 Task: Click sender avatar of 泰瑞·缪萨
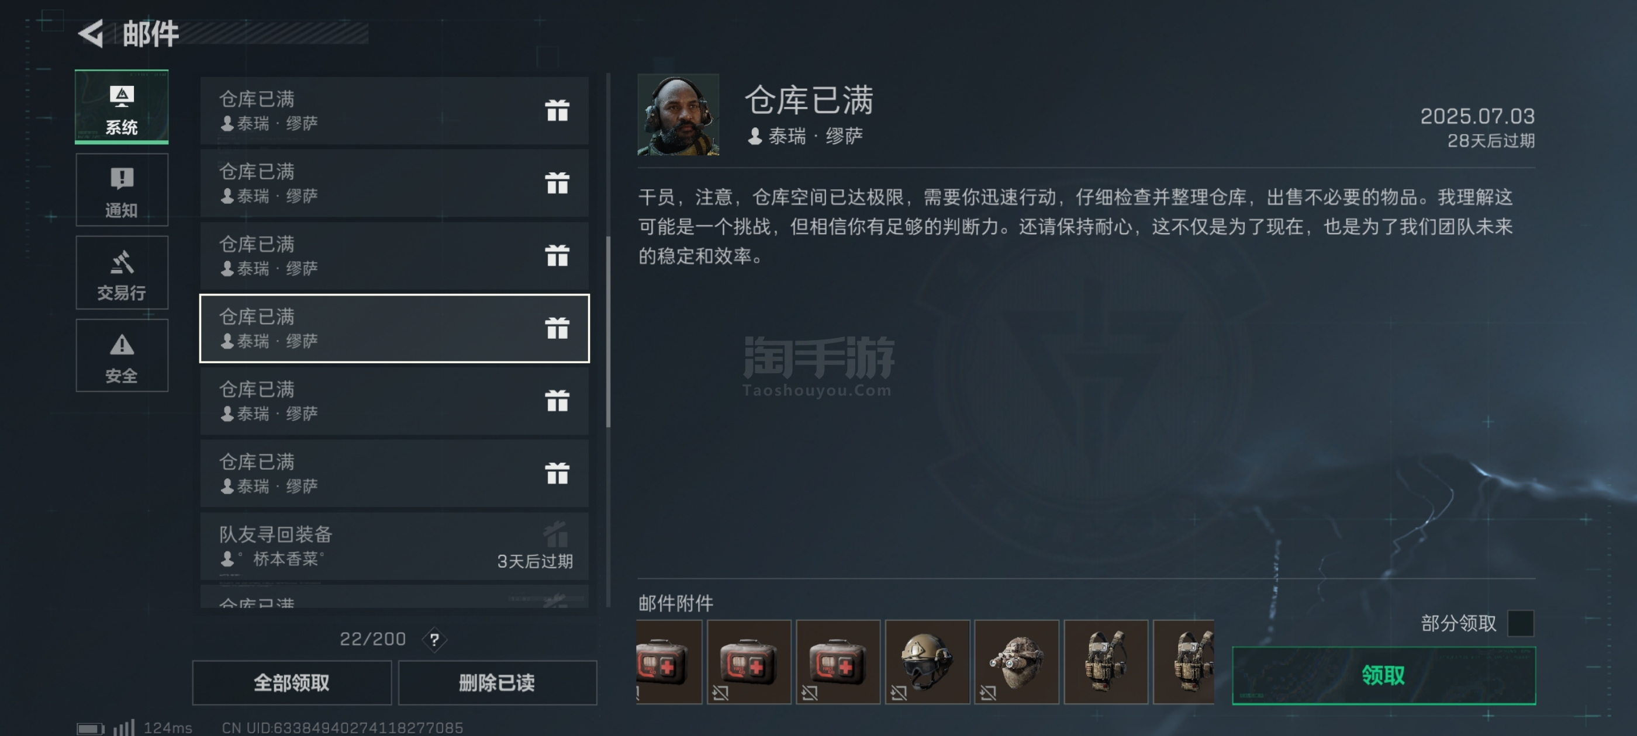coord(678,114)
